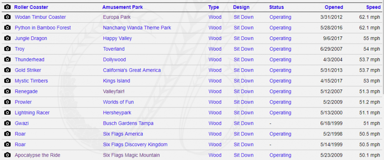
Task: Visit the Europa Park page
Action: click(117, 17)
